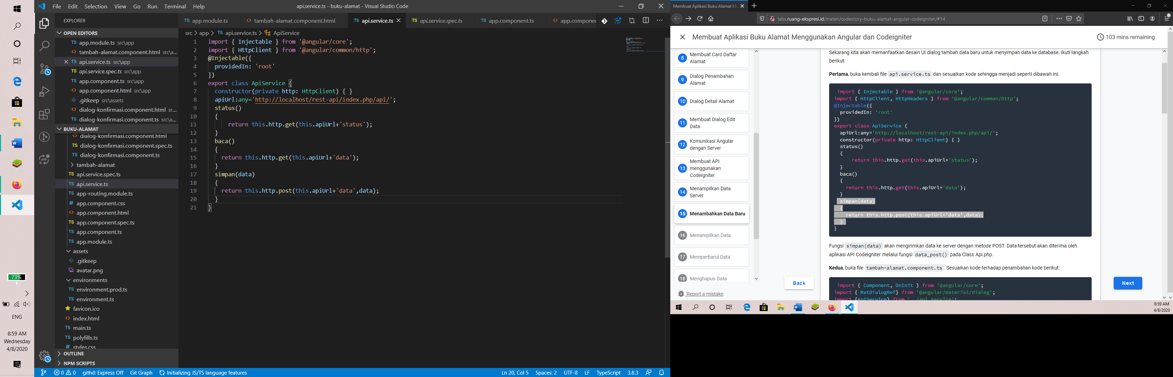
Task: Open the Firefox hamburger menu
Action: 1167,19
